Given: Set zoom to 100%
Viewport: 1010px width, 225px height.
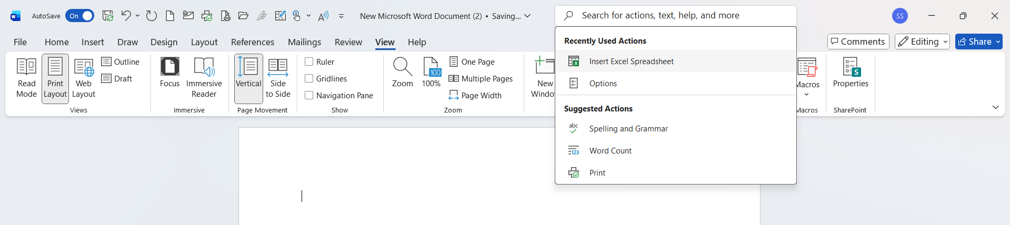Looking at the screenshot, I should click(x=431, y=73).
